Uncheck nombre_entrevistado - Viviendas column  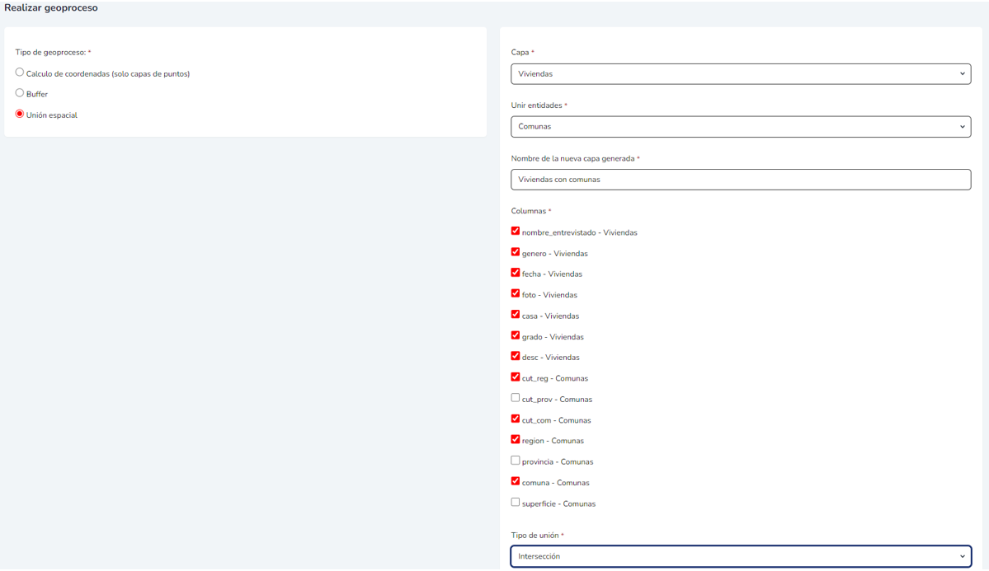pyautogui.click(x=516, y=232)
